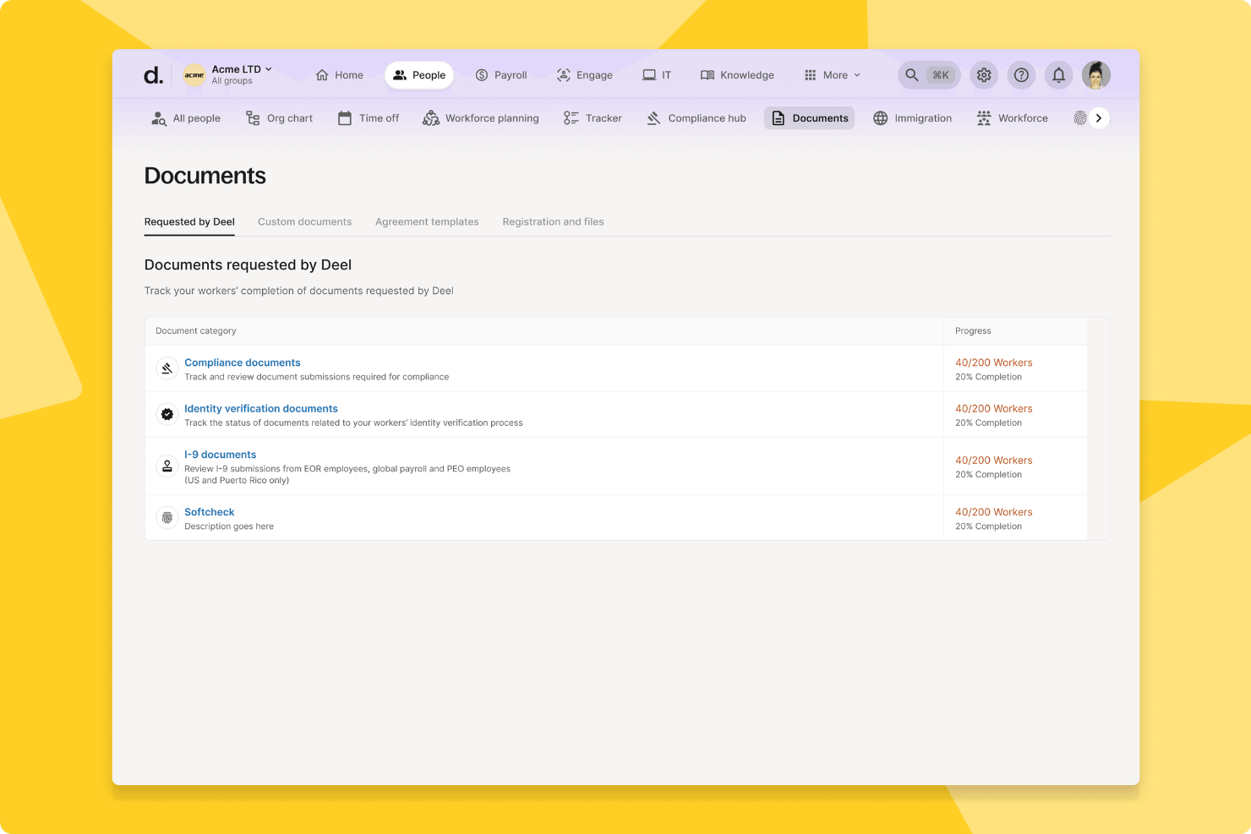Select the Immigration globe icon
The height and width of the screenshot is (834, 1251).
pyautogui.click(x=880, y=118)
